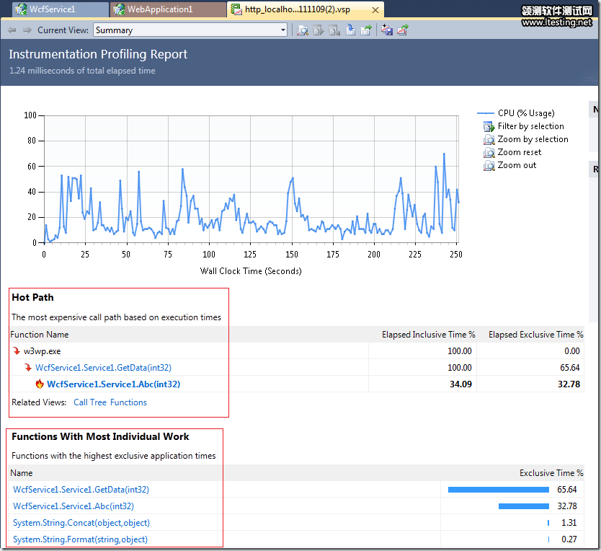The height and width of the screenshot is (551, 601).
Task: Click Elapsed Exclusive Time % column header
Action: click(536, 335)
